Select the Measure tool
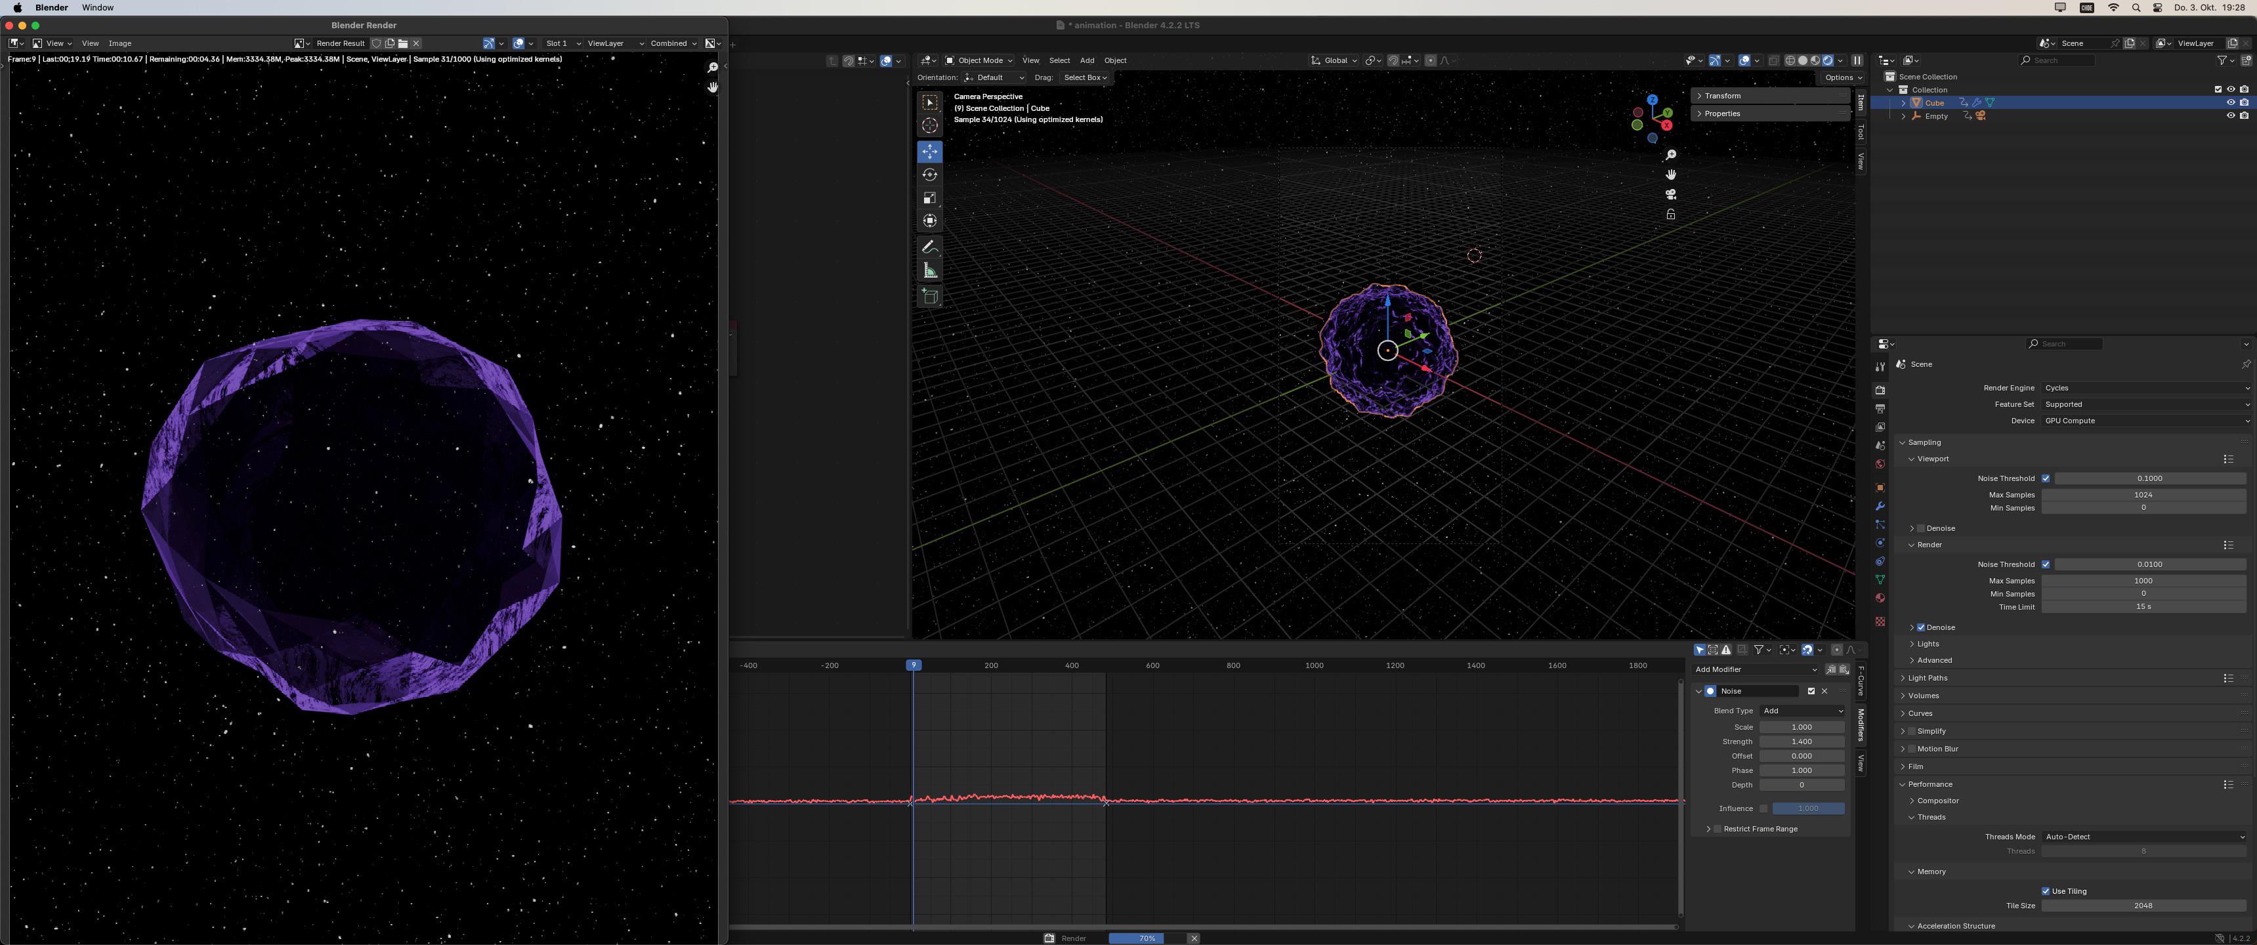This screenshot has width=2257, height=945. [x=929, y=270]
